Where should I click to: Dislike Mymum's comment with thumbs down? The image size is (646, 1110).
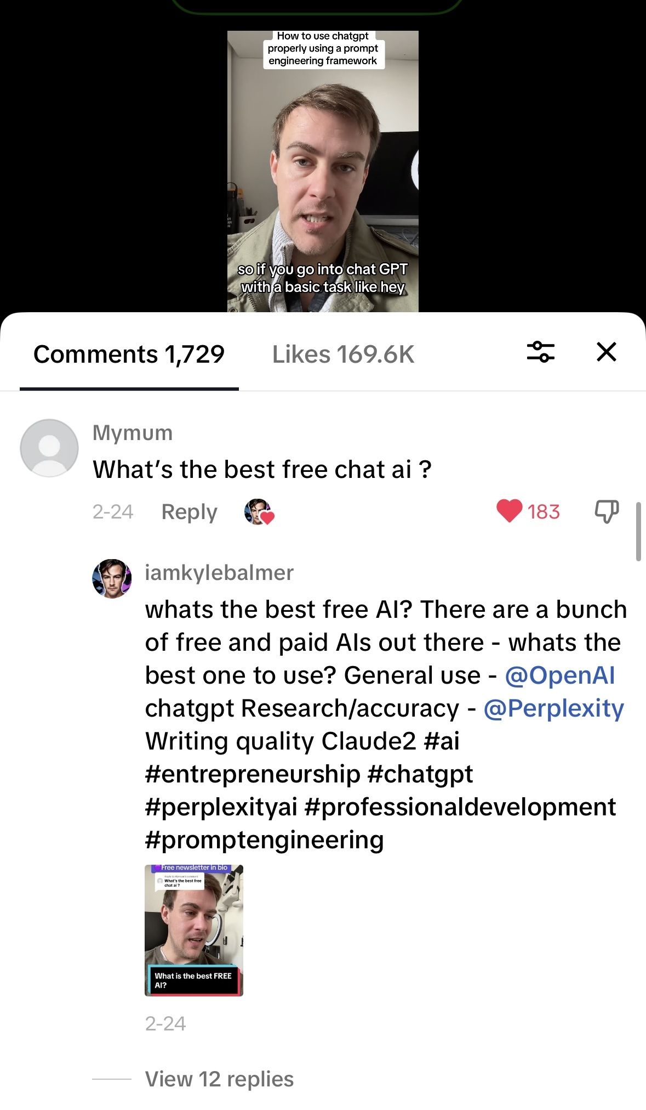[607, 511]
